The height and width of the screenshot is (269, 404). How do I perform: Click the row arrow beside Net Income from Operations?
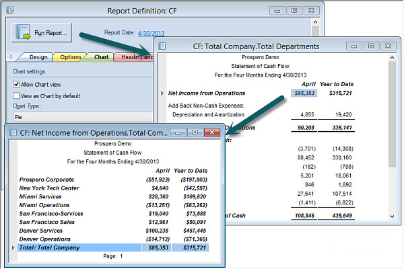pyautogui.click(x=162, y=93)
